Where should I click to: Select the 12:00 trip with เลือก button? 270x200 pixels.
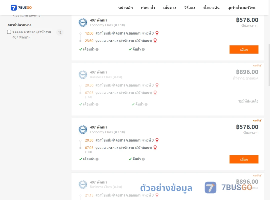[244, 49]
